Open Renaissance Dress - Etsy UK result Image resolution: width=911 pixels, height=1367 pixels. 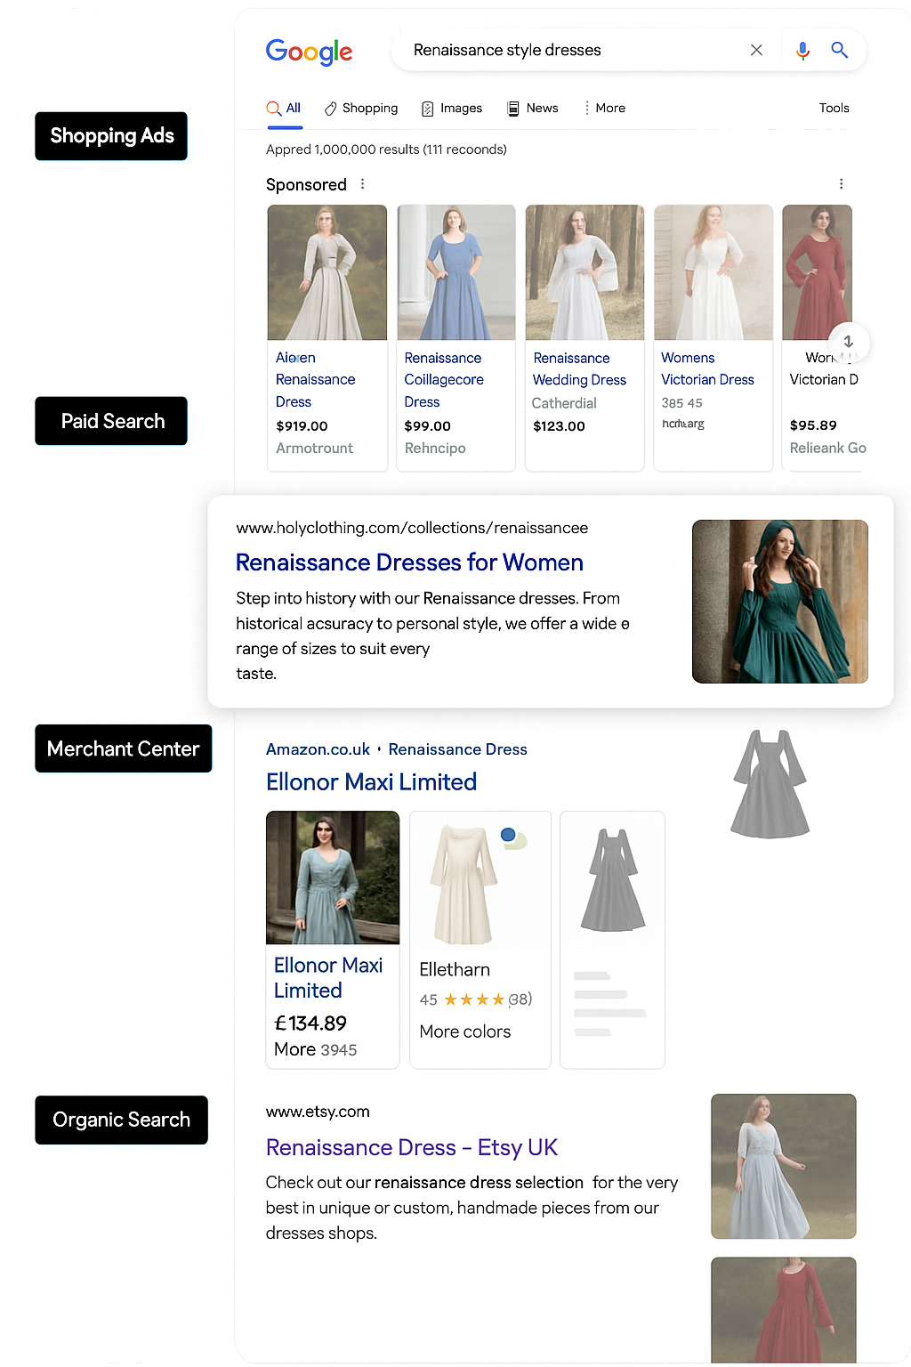pos(412,1148)
